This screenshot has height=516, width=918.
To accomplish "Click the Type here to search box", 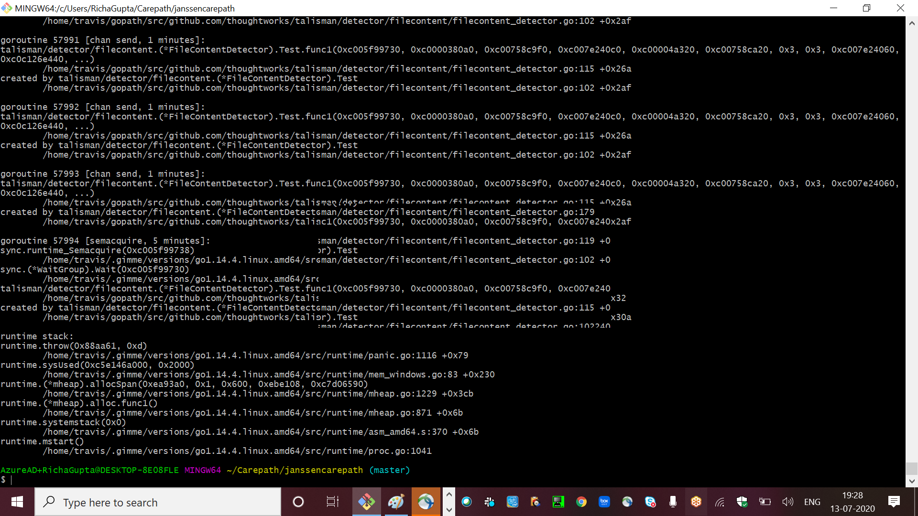I will point(158,502).
